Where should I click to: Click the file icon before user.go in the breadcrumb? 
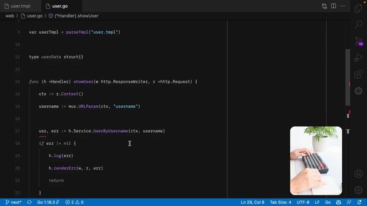23,16
